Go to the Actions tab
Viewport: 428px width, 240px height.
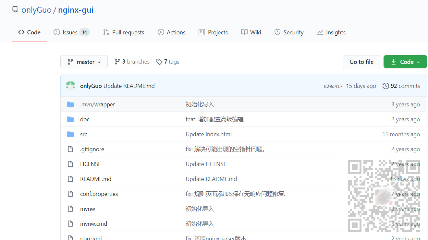[171, 32]
